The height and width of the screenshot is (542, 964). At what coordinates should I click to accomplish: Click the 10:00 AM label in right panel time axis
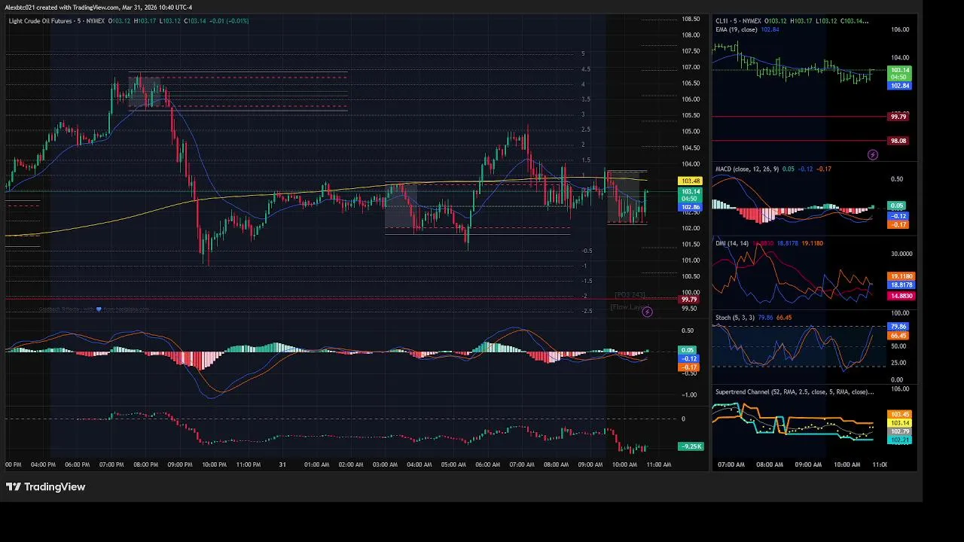tap(847, 464)
